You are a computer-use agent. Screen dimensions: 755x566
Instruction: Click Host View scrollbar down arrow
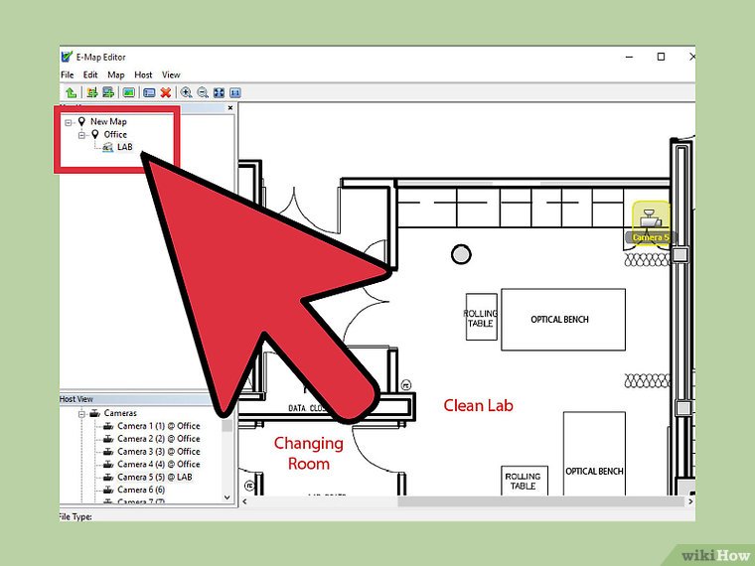point(227,497)
